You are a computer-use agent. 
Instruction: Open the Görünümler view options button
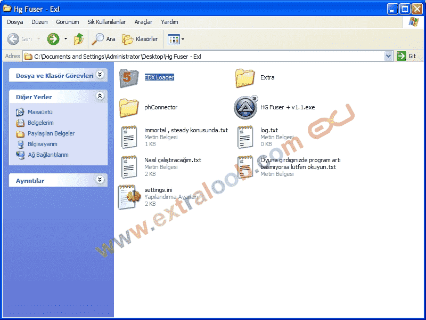[x=174, y=39]
